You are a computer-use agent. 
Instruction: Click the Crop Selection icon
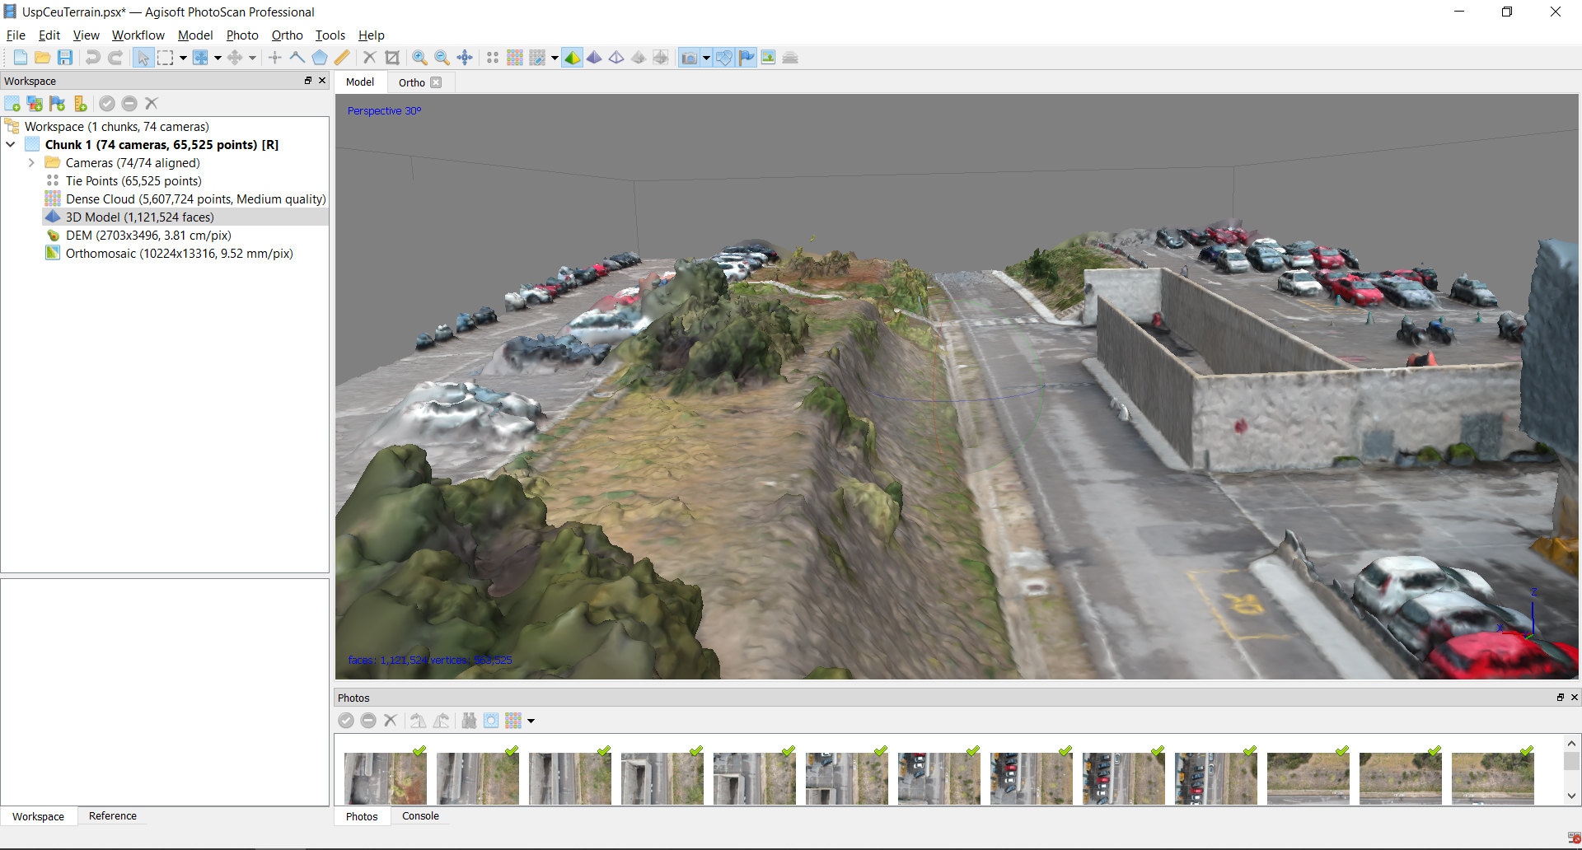(x=392, y=58)
